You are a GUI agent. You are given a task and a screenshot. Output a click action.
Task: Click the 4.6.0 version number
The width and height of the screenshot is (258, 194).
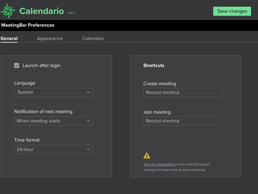point(71,13)
